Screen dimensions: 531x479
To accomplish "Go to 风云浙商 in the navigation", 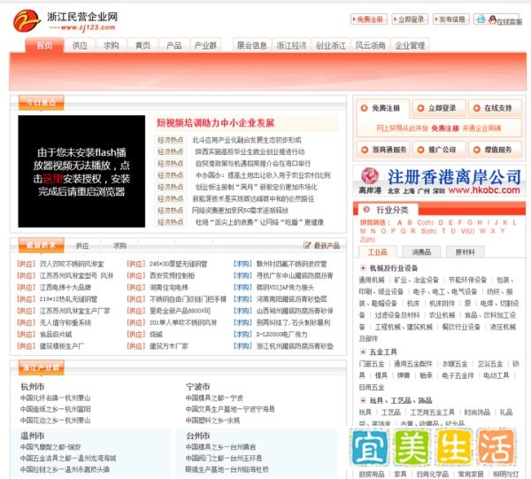I will pyautogui.click(x=370, y=45).
